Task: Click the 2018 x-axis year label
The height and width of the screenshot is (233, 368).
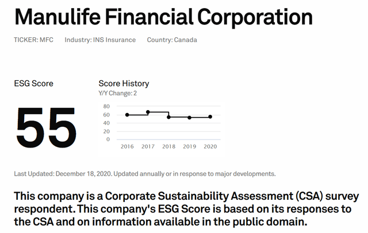Action: click(x=168, y=146)
